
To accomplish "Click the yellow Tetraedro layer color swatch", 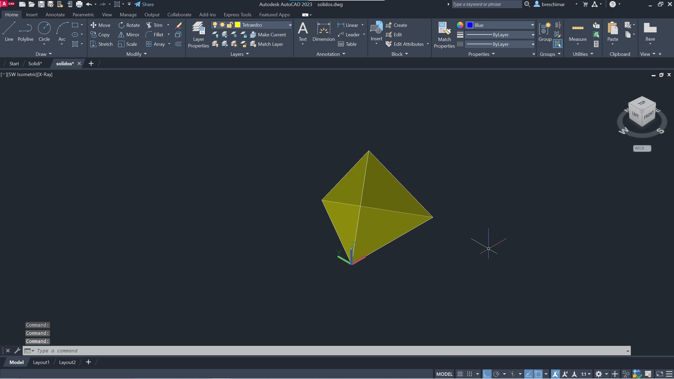I will click(x=237, y=25).
